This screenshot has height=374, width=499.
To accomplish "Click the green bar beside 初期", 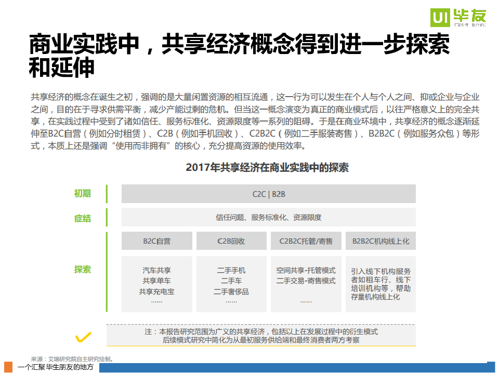I will 107,194.
